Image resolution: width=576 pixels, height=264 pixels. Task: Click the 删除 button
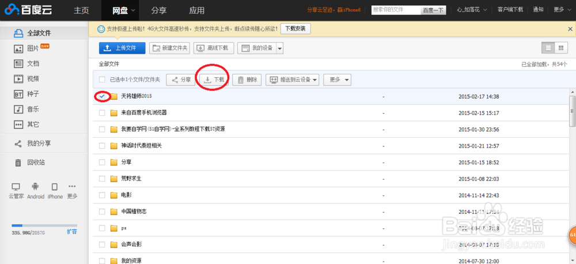[x=247, y=80]
